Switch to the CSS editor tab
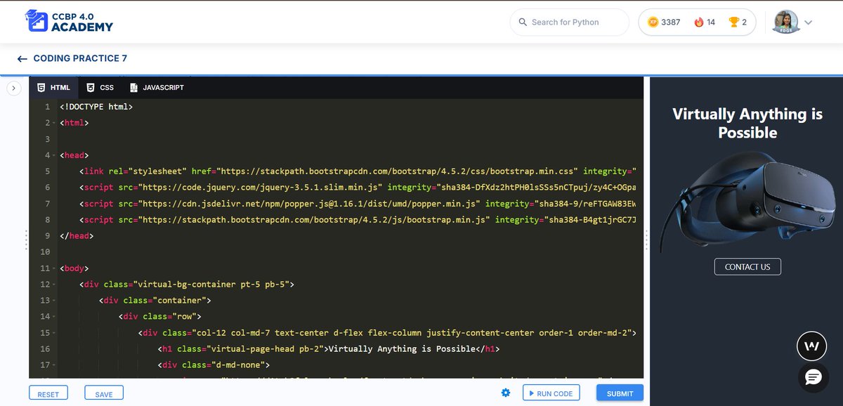The height and width of the screenshot is (406, 843). click(100, 88)
